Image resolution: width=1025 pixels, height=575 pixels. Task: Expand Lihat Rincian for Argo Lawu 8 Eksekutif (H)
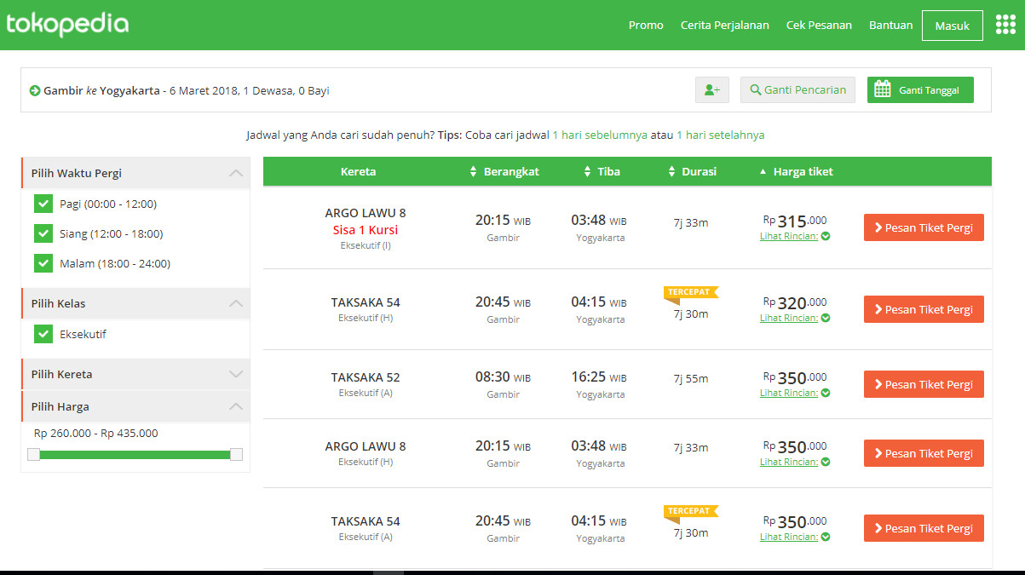point(795,462)
